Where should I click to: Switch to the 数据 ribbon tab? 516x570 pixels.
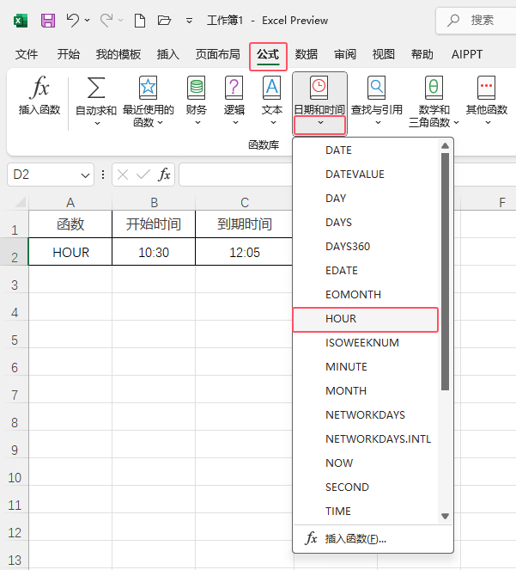307,54
